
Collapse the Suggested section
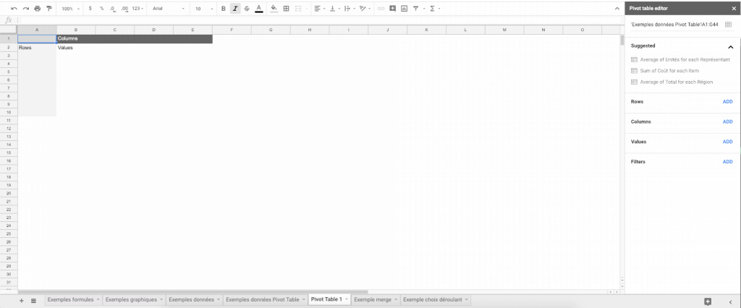pos(730,46)
